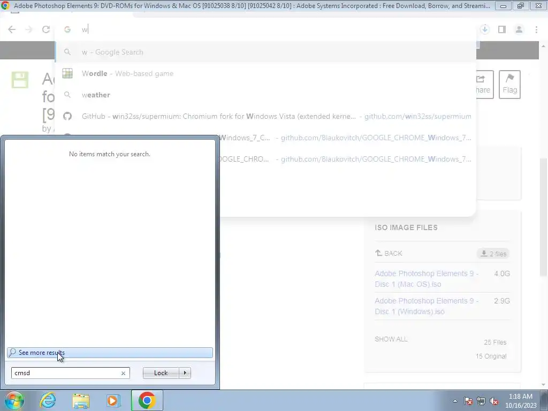
Task: Click the 'ISO IMAGE FILES' heading
Action: click(x=406, y=227)
